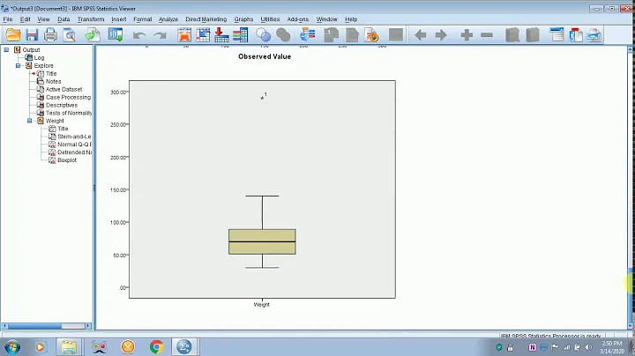Open the Analyze menu
Image resolution: width=635 pixels, height=356 pixels.
tap(168, 19)
